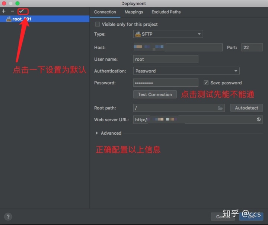Viewport: 268px width, 225px height.
Task: Click the OK button
Action: pos(251,217)
